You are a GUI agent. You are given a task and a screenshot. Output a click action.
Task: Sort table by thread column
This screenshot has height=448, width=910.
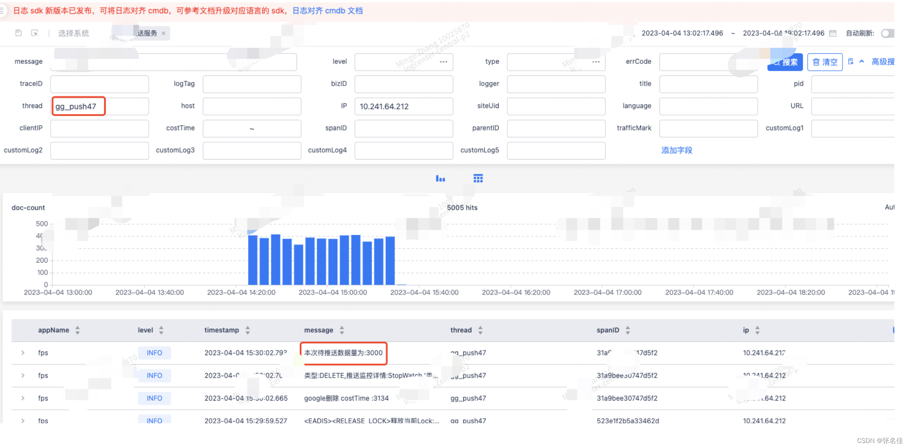[x=480, y=330]
